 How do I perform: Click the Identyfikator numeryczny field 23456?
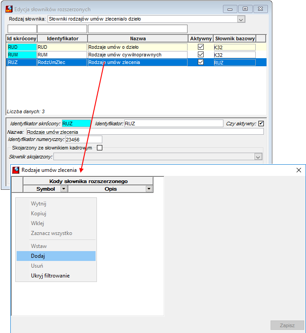84,140
